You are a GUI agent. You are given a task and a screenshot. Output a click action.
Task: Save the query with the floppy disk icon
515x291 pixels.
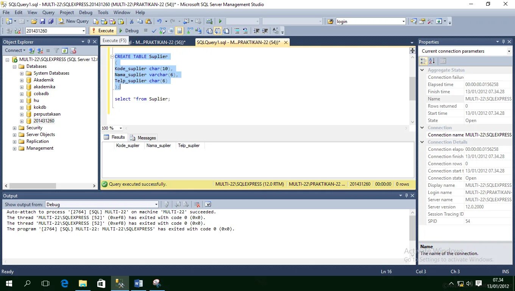(42, 21)
